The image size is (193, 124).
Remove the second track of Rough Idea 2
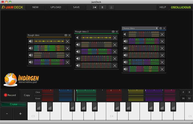pyautogui.click(x=115, y=45)
